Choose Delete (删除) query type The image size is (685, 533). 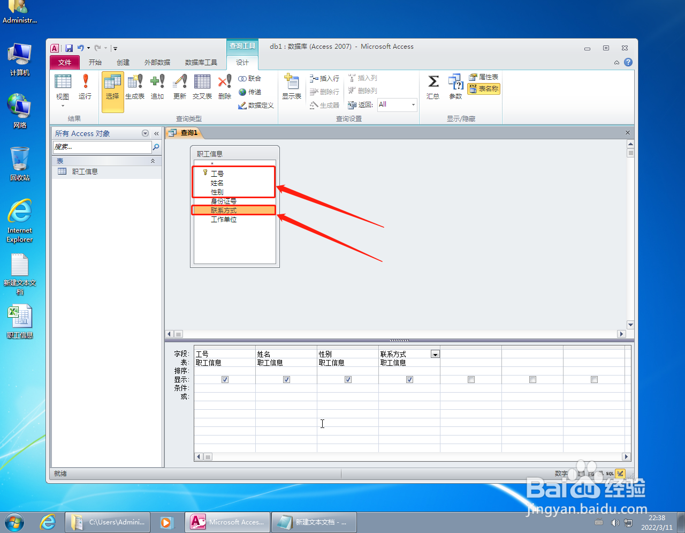point(225,87)
